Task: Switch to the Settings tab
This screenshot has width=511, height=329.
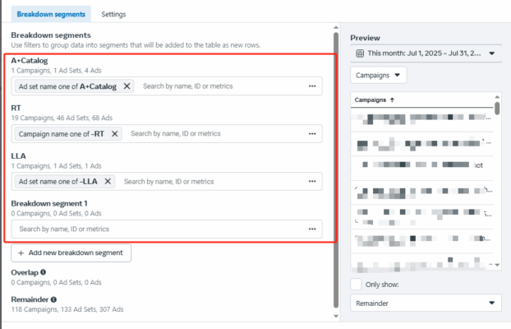Action: click(114, 14)
